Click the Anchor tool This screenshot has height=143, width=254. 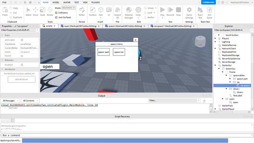[x=149, y=17]
